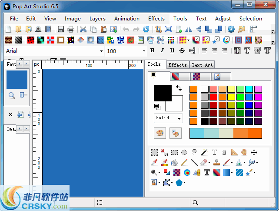Switch to the Effects panel tab
Viewport: 279px width, 211px height.
[x=177, y=65]
